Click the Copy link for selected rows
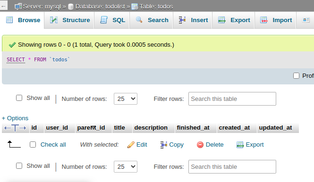Image resolution: width=314 pixels, height=182 pixels. pyautogui.click(x=176, y=145)
